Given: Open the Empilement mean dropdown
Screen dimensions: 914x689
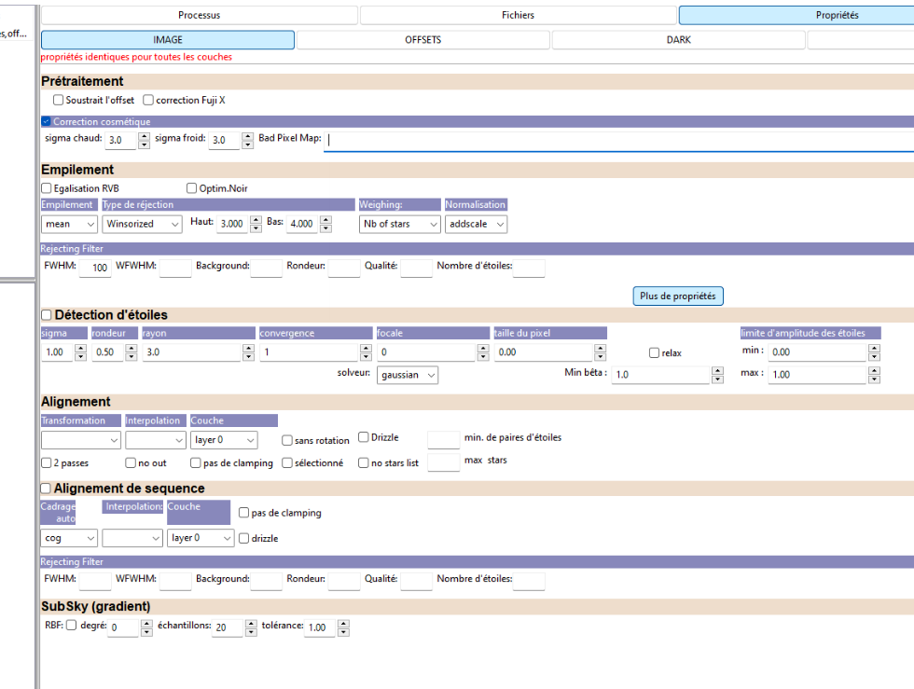Looking at the screenshot, I should (69, 224).
